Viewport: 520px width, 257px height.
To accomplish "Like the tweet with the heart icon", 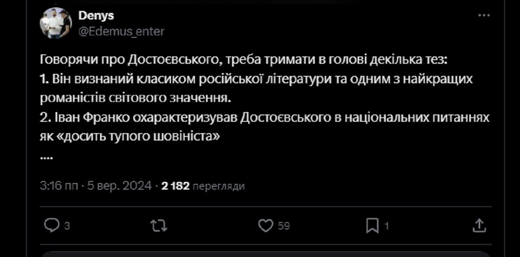I will pos(266,225).
